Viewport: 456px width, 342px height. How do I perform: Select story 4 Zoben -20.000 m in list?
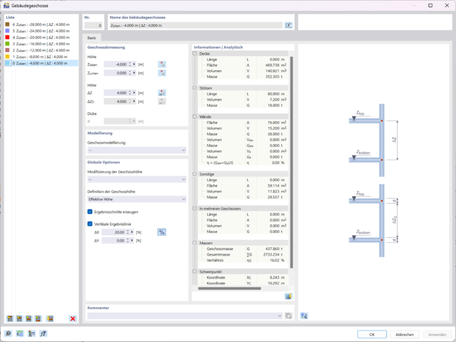coord(41,37)
